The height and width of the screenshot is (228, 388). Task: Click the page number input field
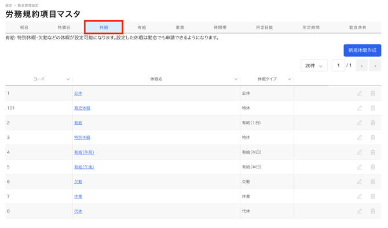click(338, 65)
